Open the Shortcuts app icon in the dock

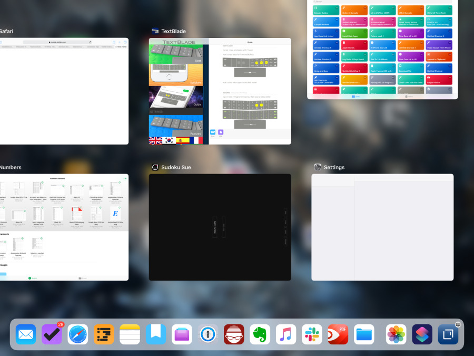(422, 334)
